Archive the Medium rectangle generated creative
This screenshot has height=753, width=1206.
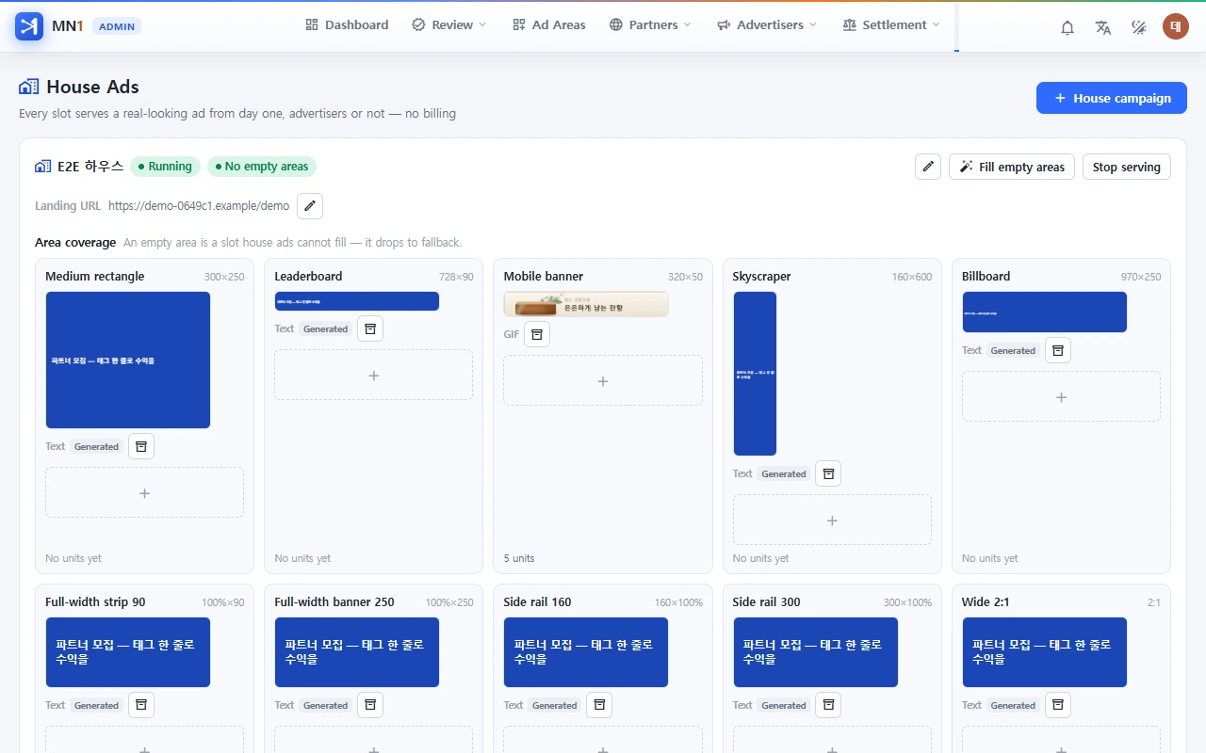pyautogui.click(x=141, y=446)
